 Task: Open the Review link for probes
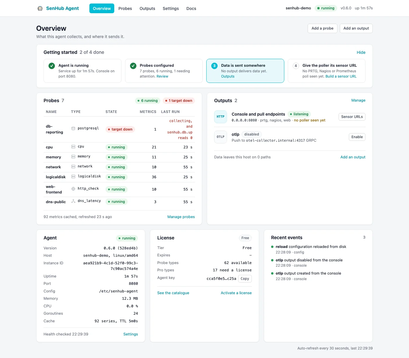[x=162, y=76]
